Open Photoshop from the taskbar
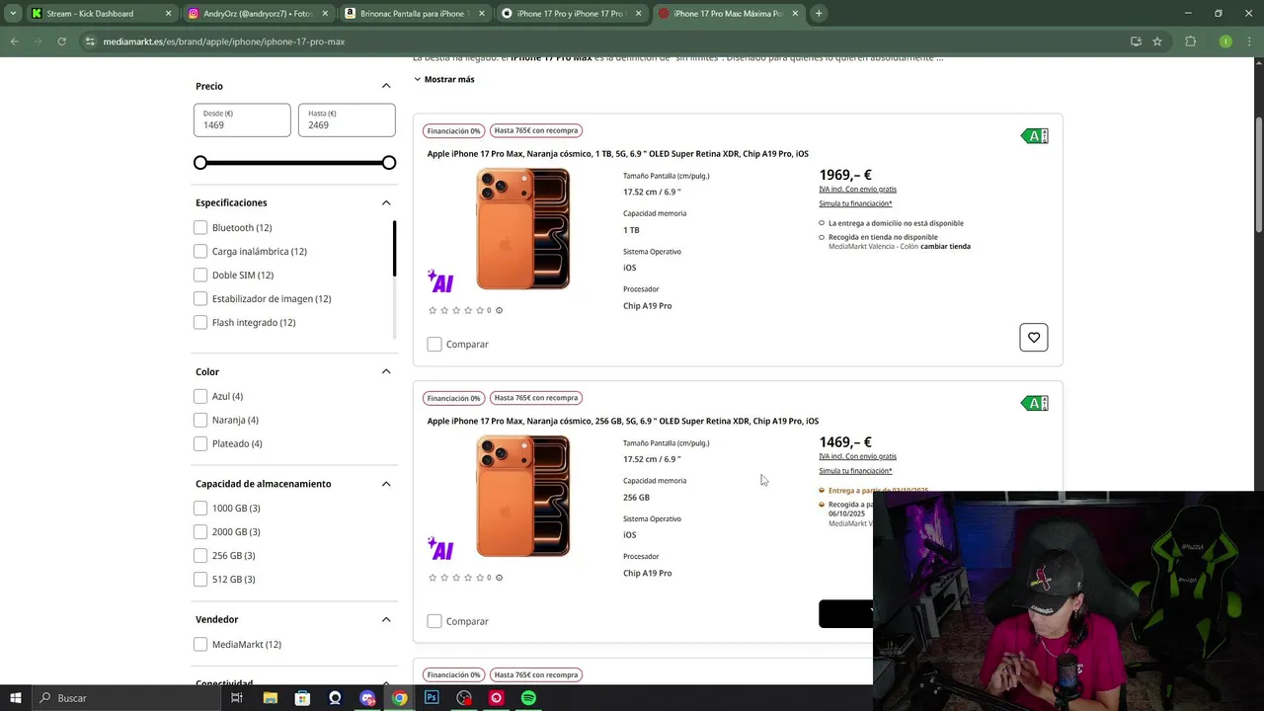 click(x=432, y=698)
